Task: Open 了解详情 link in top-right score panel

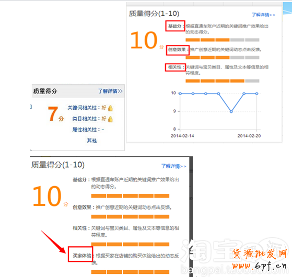Action: [263, 15]
